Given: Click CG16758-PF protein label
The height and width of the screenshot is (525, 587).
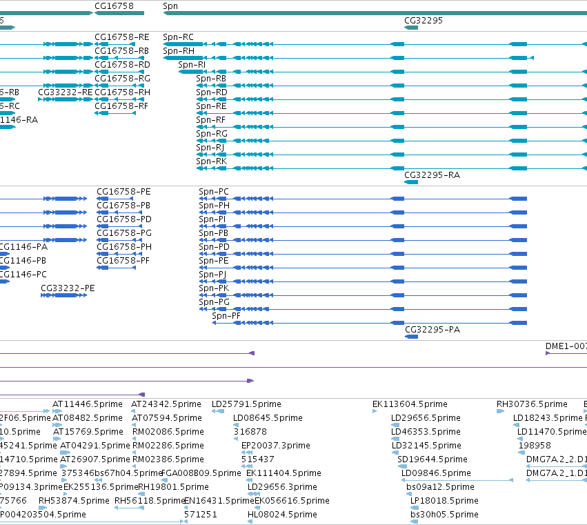Looking at the screenshot, I should coord(123,261).
